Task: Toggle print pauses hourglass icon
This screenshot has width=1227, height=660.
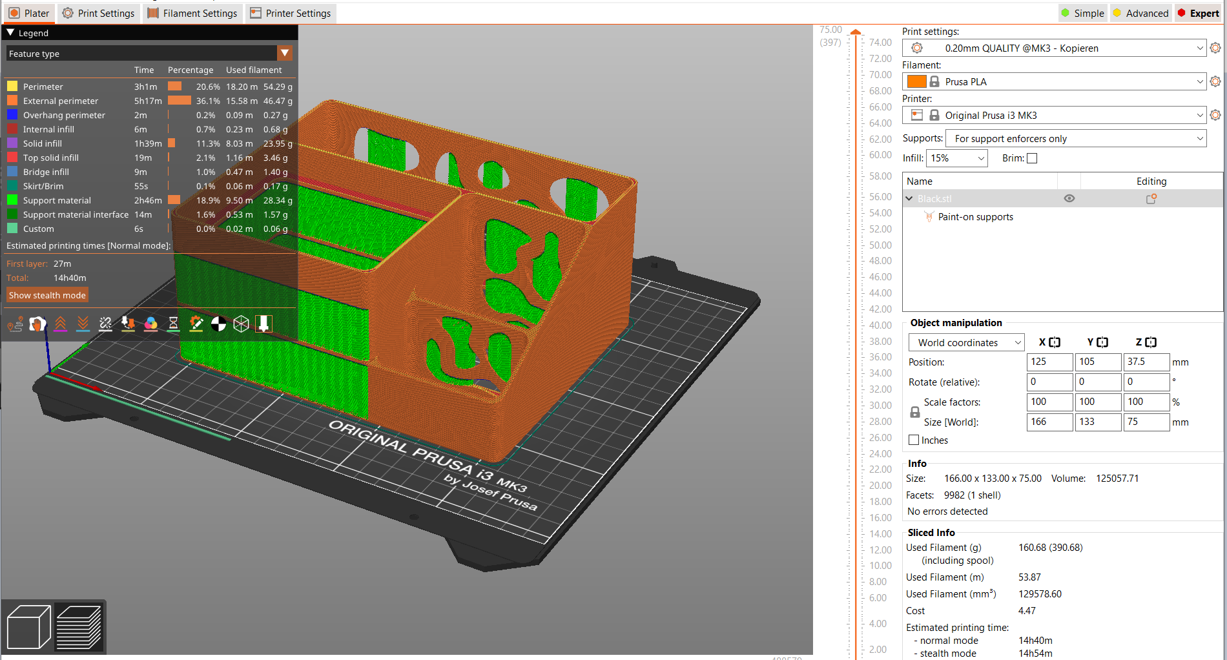Action: [173, 324]
